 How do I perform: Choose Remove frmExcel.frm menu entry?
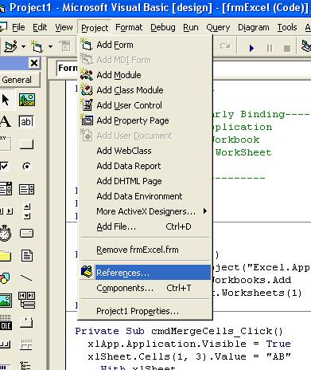[x=145, y=250]
